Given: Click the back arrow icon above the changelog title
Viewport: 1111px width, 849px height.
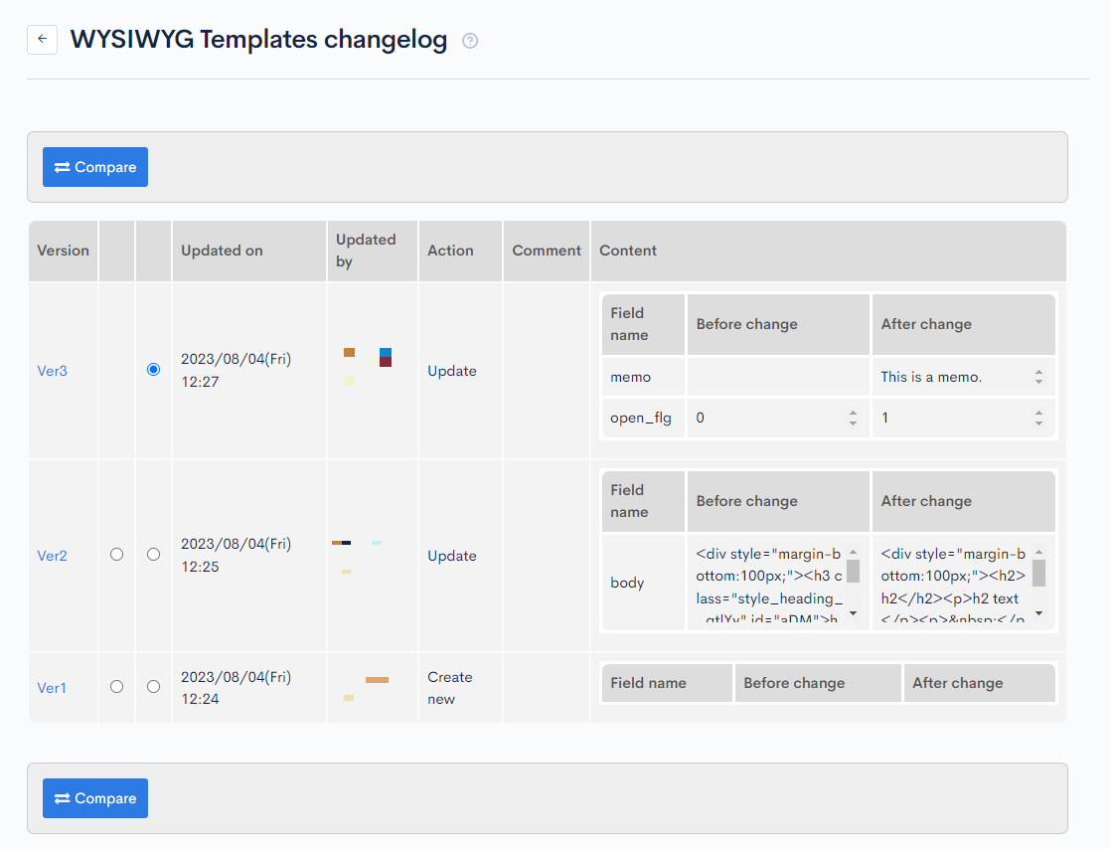Looking at the screenshot, I should [42, 39].
